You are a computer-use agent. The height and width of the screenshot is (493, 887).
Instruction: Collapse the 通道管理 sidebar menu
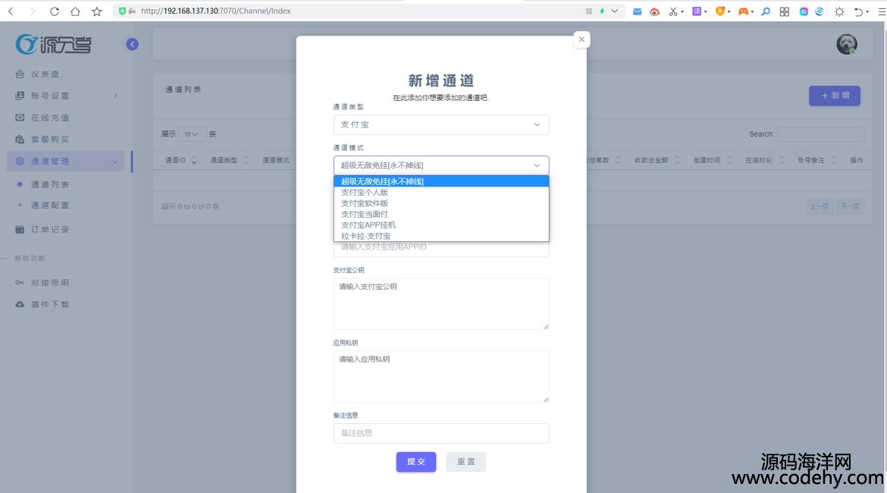[66, 162]
